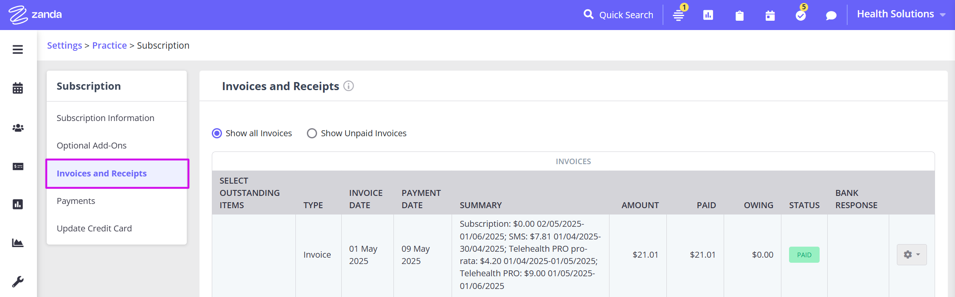Click the 09 May 2025 payment date
The height and width of the screenshot is (297, 955).
(x=416, y=255)
